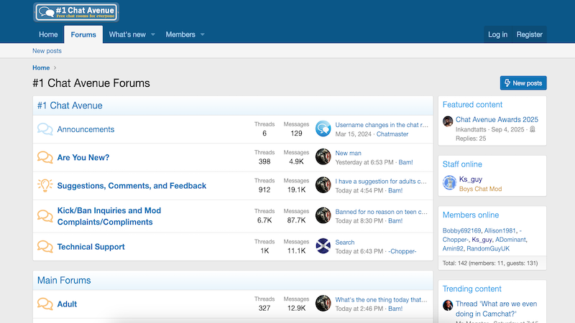Open the What's new tab
The height and width of the screenshot is (323, 575).
[127, 34]
